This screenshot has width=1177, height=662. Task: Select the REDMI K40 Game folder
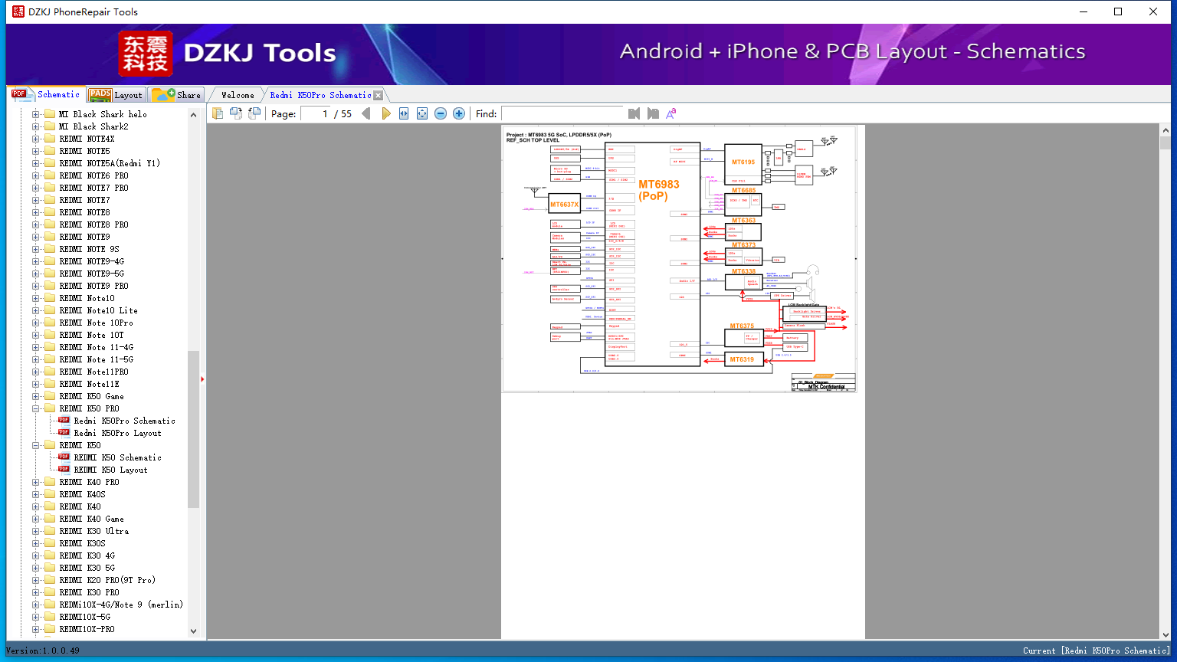[91, 519]
